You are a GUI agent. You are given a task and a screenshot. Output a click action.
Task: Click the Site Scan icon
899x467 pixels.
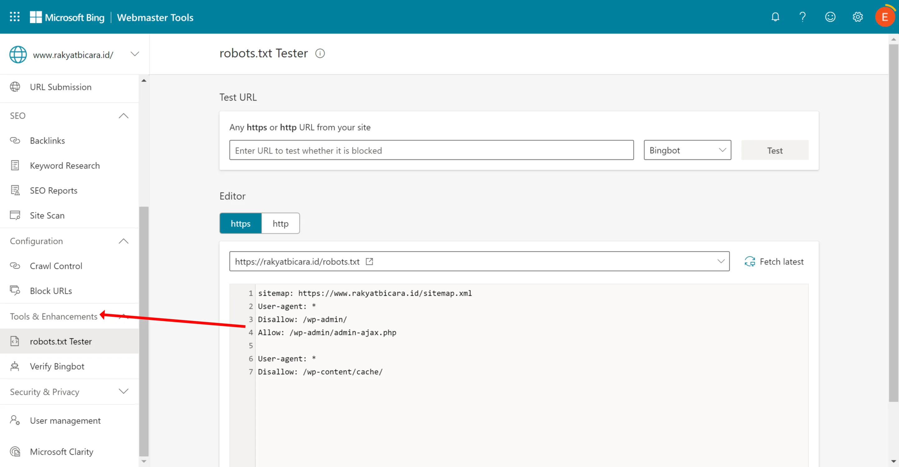coord(15,215)
